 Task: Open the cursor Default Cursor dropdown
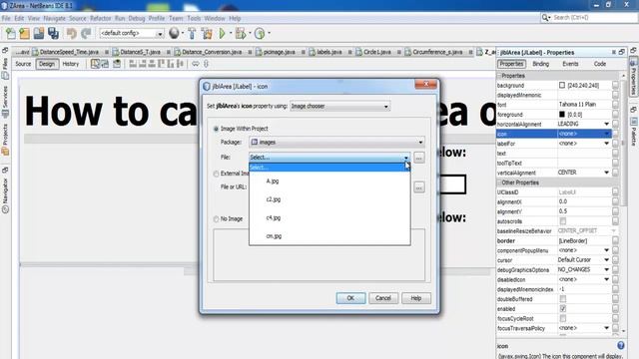(x=606, y=260)
